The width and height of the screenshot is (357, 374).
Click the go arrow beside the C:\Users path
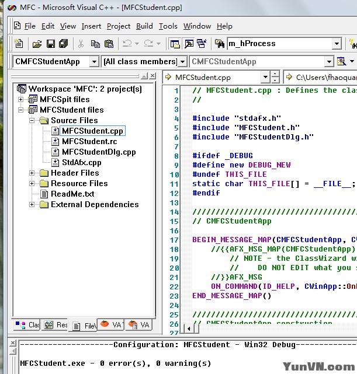tap(289, 77)
